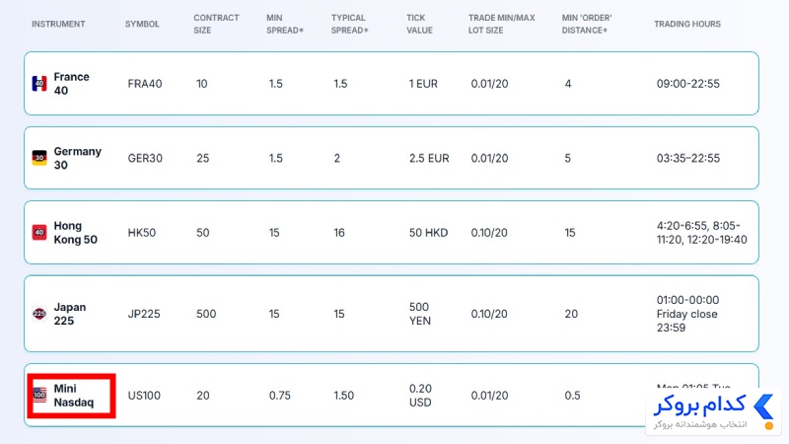Select the Mini Nasdaq instrument label

click(x=73, y=396)
